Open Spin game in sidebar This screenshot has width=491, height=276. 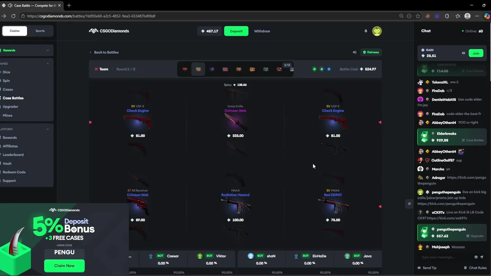click(x=7, y=80)
